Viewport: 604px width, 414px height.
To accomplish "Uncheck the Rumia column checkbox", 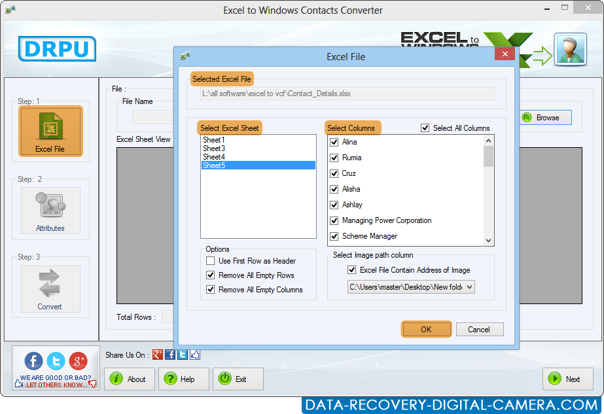I will [x=334, y=158].
